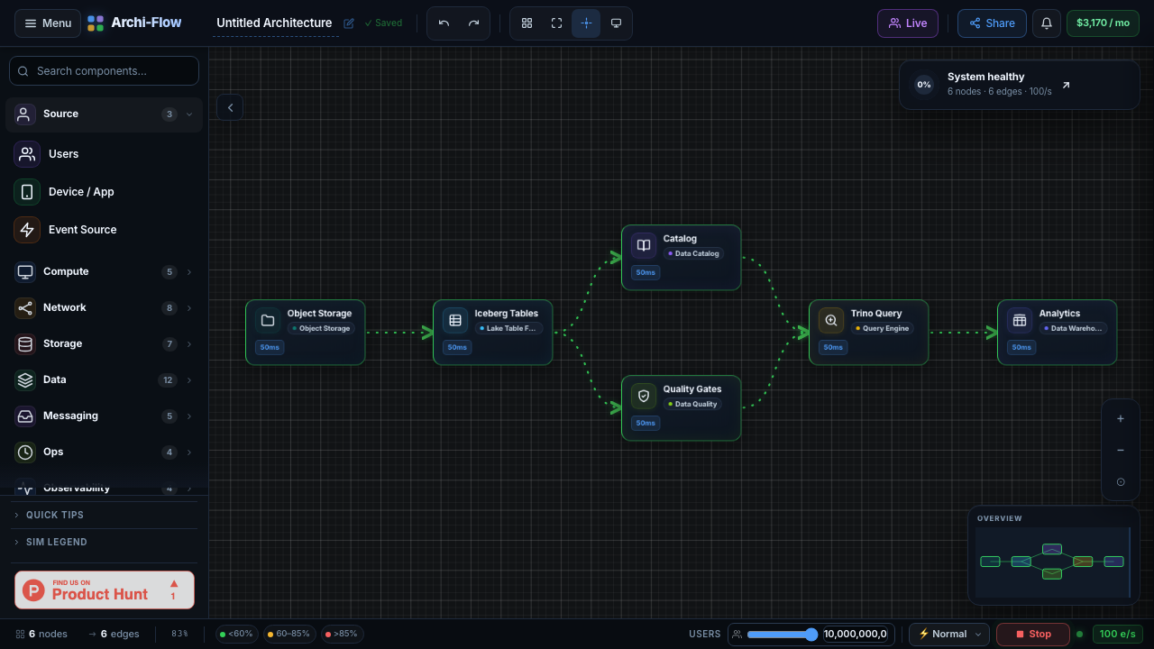Viewport: 1154px width, 649px height.
Task: Edit the architecture title pencil icon
Action: point(349,23)
